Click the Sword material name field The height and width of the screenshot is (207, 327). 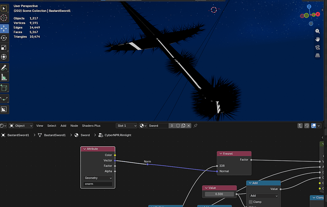pos(158,126)
